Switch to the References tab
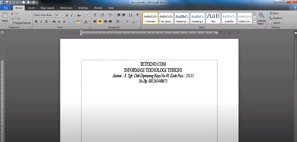This screenshot has width=297, height=142. [x=66, y=8]
